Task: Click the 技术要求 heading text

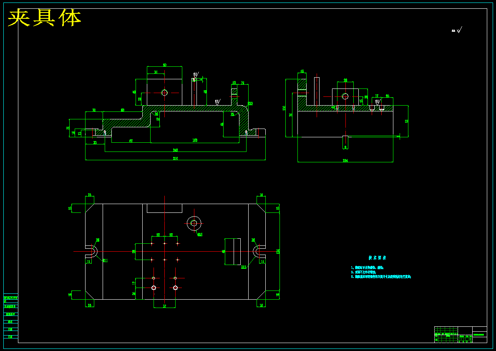Action: [378, 258]
